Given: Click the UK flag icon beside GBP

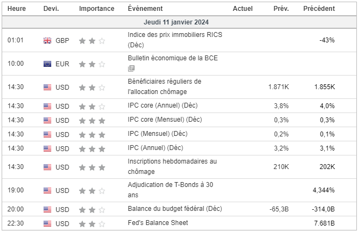Looking at the screenshot, I should pyautogui.click(x=47, y=40).
